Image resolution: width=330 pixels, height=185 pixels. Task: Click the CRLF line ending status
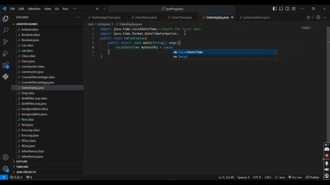pyautogui.click(x=268, y=177)
